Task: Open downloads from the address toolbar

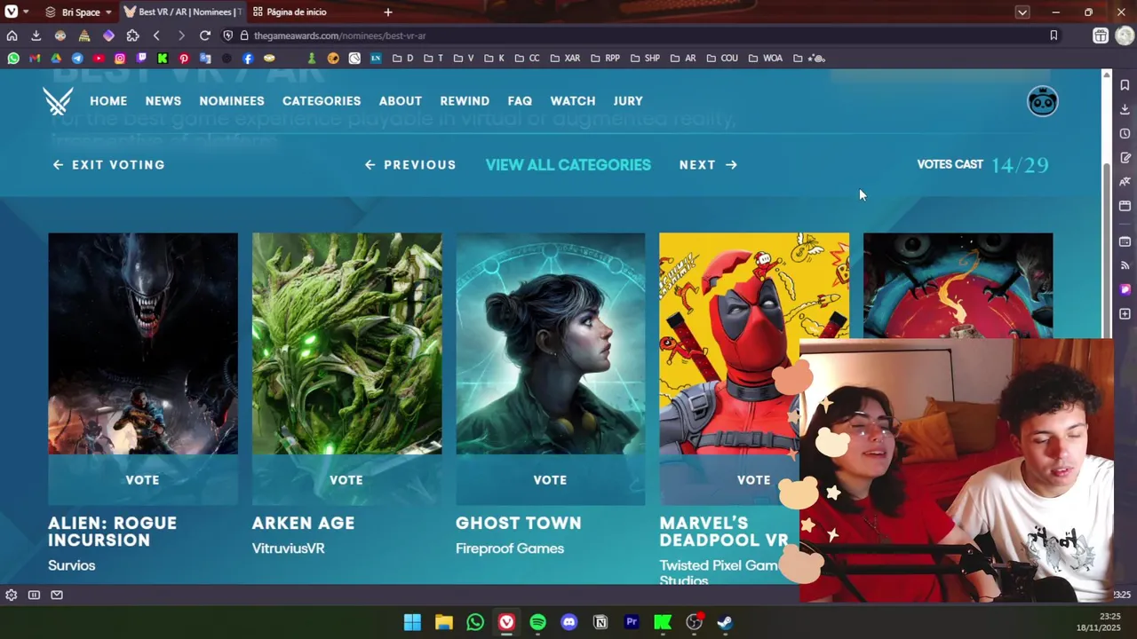Action: coord(36,35)
